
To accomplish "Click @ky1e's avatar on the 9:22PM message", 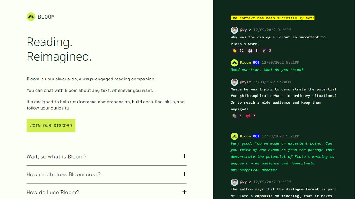I will [234, 182].
